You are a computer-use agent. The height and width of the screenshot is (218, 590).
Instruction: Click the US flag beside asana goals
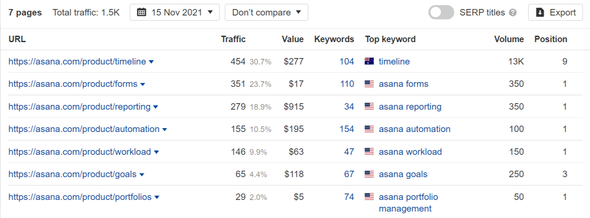[369, 174]
